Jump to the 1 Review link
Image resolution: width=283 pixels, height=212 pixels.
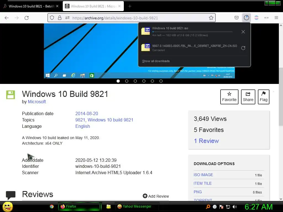[206, 141]
